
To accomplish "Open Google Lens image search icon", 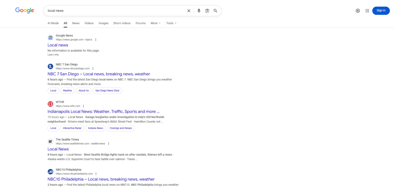I will pos(207,11).
